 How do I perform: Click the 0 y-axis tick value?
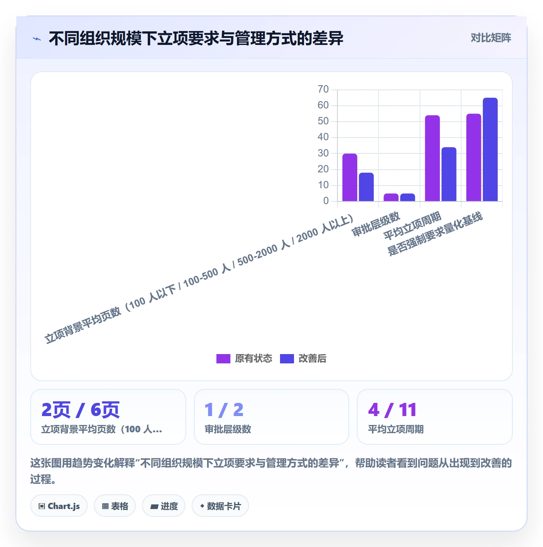coord(326,201)
